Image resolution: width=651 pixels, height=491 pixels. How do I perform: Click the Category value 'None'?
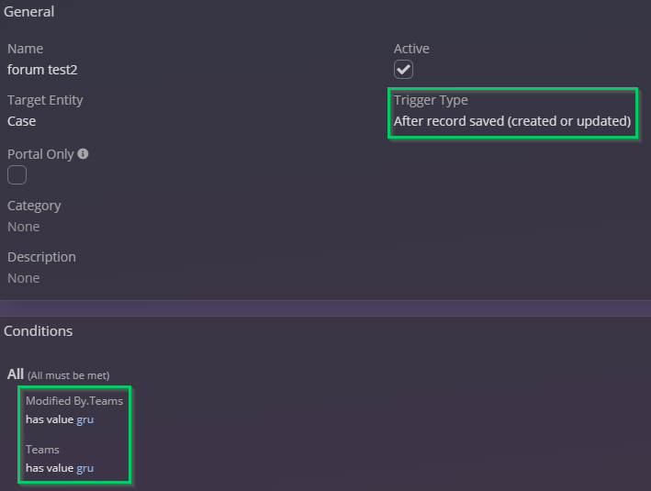pos(23,227)
